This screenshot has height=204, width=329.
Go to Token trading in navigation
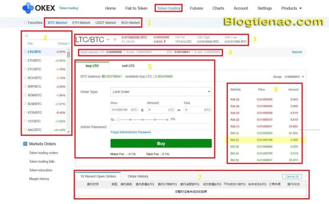click(x=169, y=8)
